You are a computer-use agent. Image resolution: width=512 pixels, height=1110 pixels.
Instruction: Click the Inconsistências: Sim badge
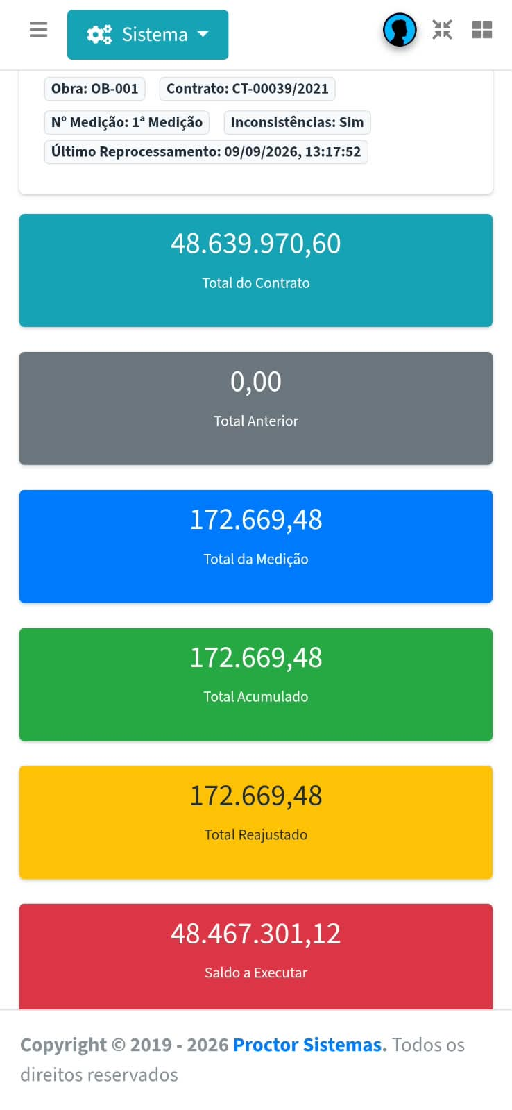[297, 122]
